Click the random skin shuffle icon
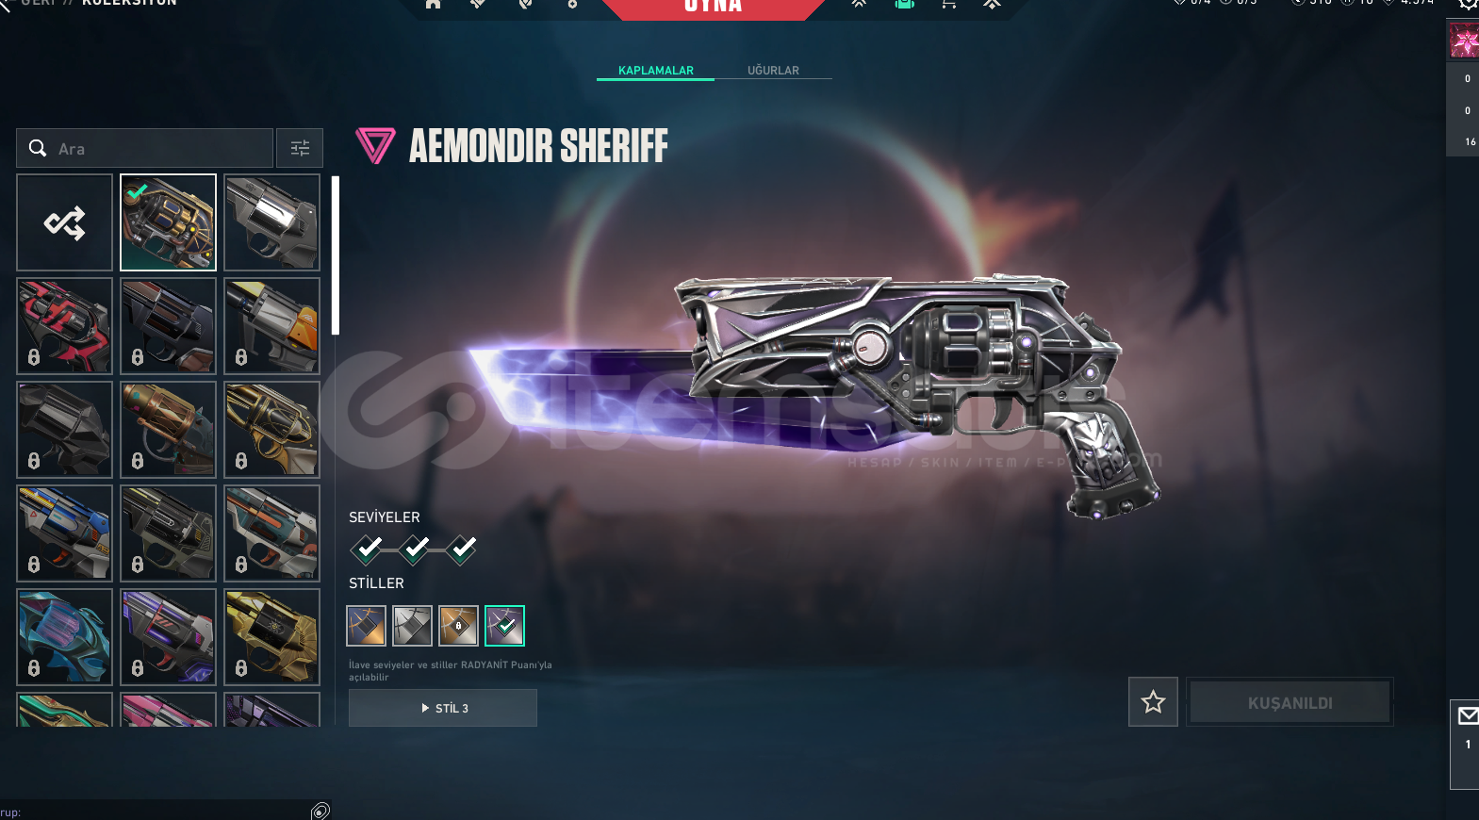The height and width of the screenshot is (820, 1479). (64, 222)
